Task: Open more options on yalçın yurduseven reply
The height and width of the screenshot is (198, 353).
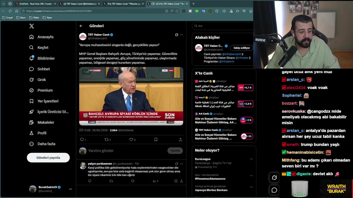Action: pyautogui.click(x=181, y=164)
